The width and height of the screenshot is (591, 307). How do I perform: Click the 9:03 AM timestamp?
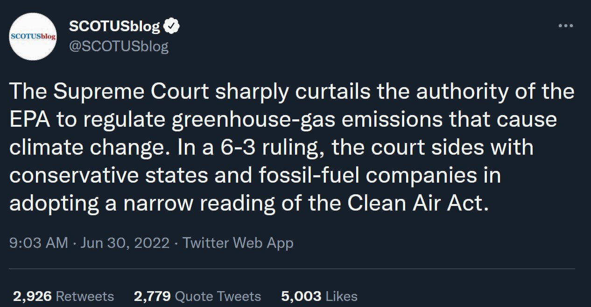coord(39,243)
